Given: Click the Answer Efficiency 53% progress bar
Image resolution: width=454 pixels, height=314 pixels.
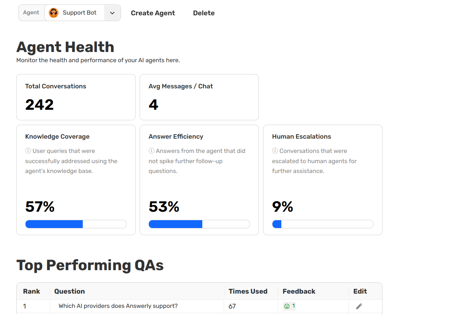Looking at the screenshot, I should (199, 224).
